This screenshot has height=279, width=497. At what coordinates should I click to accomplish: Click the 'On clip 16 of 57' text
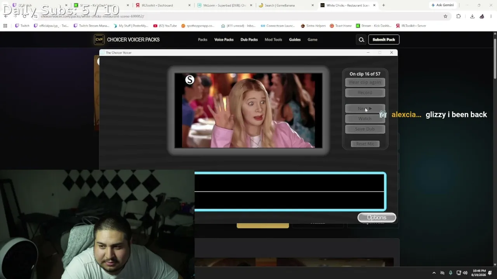coord(365,74)
